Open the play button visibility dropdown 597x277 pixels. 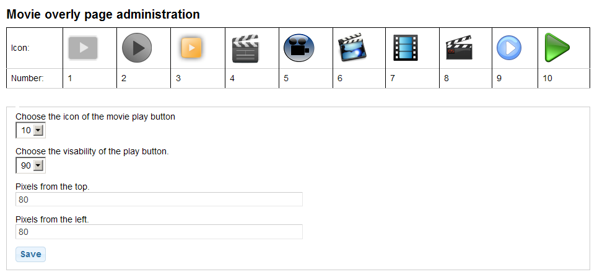point(30,165)
